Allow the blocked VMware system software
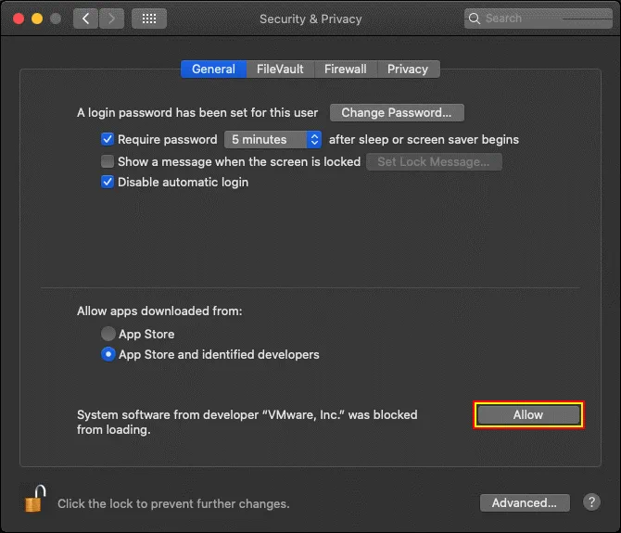This screenshot has height=533, width=621. (x=528, y=415)
